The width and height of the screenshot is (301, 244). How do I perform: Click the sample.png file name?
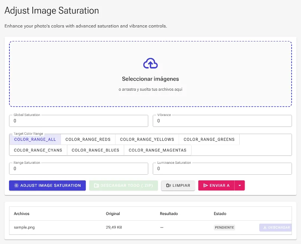24,227
